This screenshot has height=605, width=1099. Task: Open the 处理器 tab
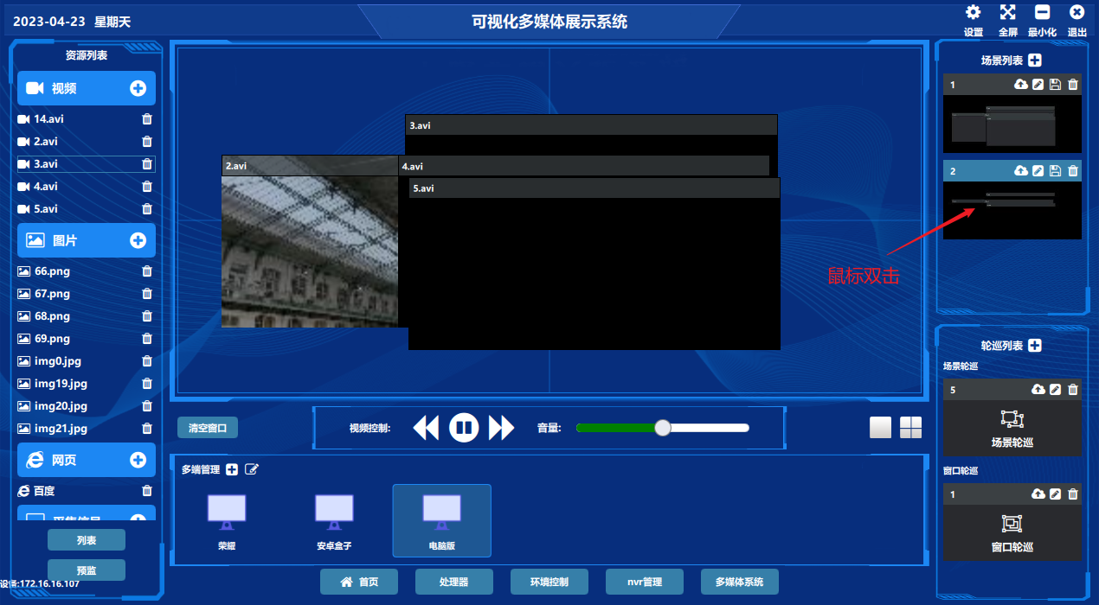pos(454,582)
